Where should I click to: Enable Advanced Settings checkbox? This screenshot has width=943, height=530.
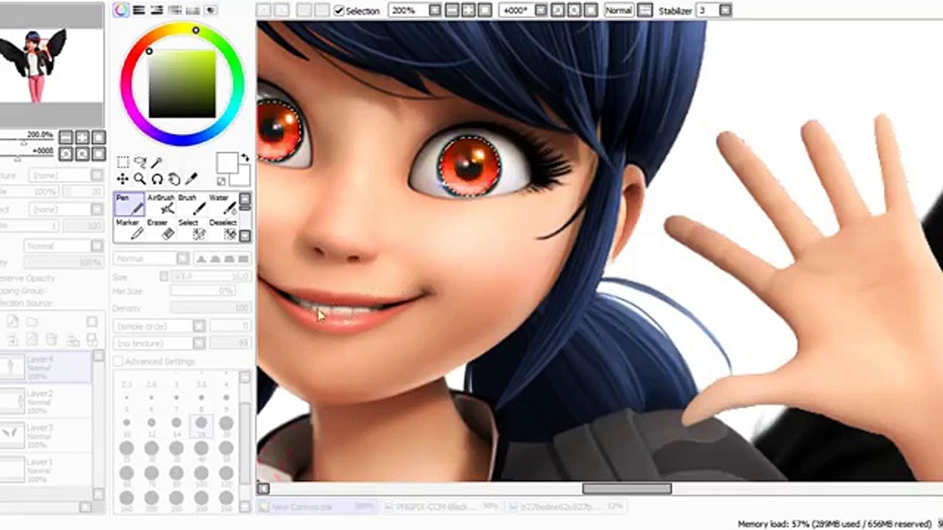118,362
